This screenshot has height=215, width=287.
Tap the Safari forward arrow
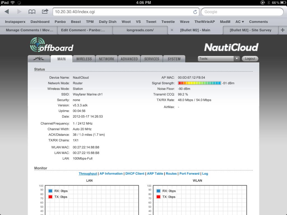[x=19, y=12]
